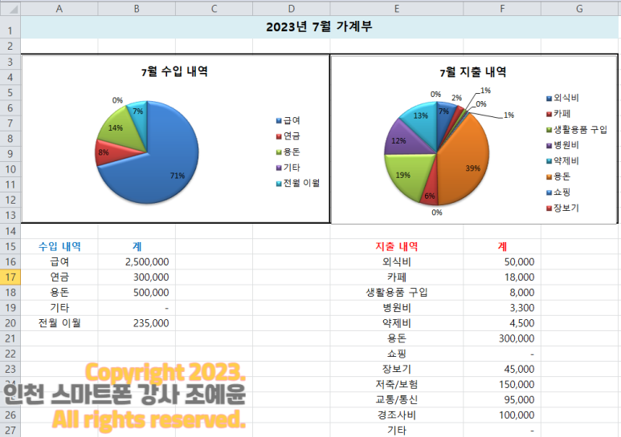Image resolution: width=621 pixels, height=437 pixels.
Task: Select the 저축/보험 cell
Action: [396, 384]
